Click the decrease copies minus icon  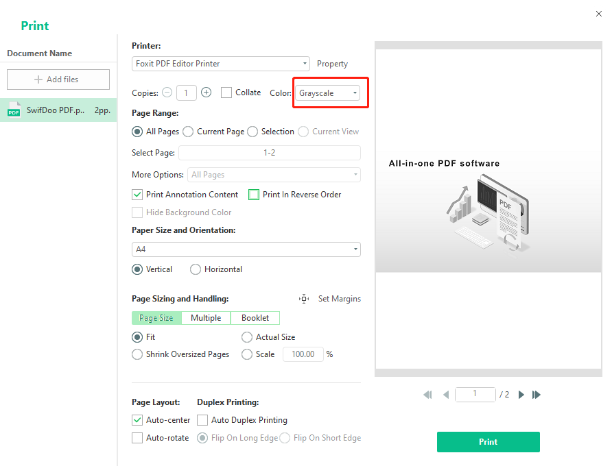coord(167,92)
